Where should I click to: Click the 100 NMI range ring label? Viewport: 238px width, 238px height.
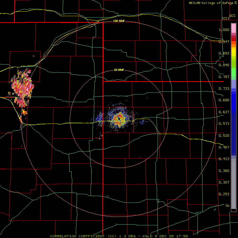click(x=119, y=21)
